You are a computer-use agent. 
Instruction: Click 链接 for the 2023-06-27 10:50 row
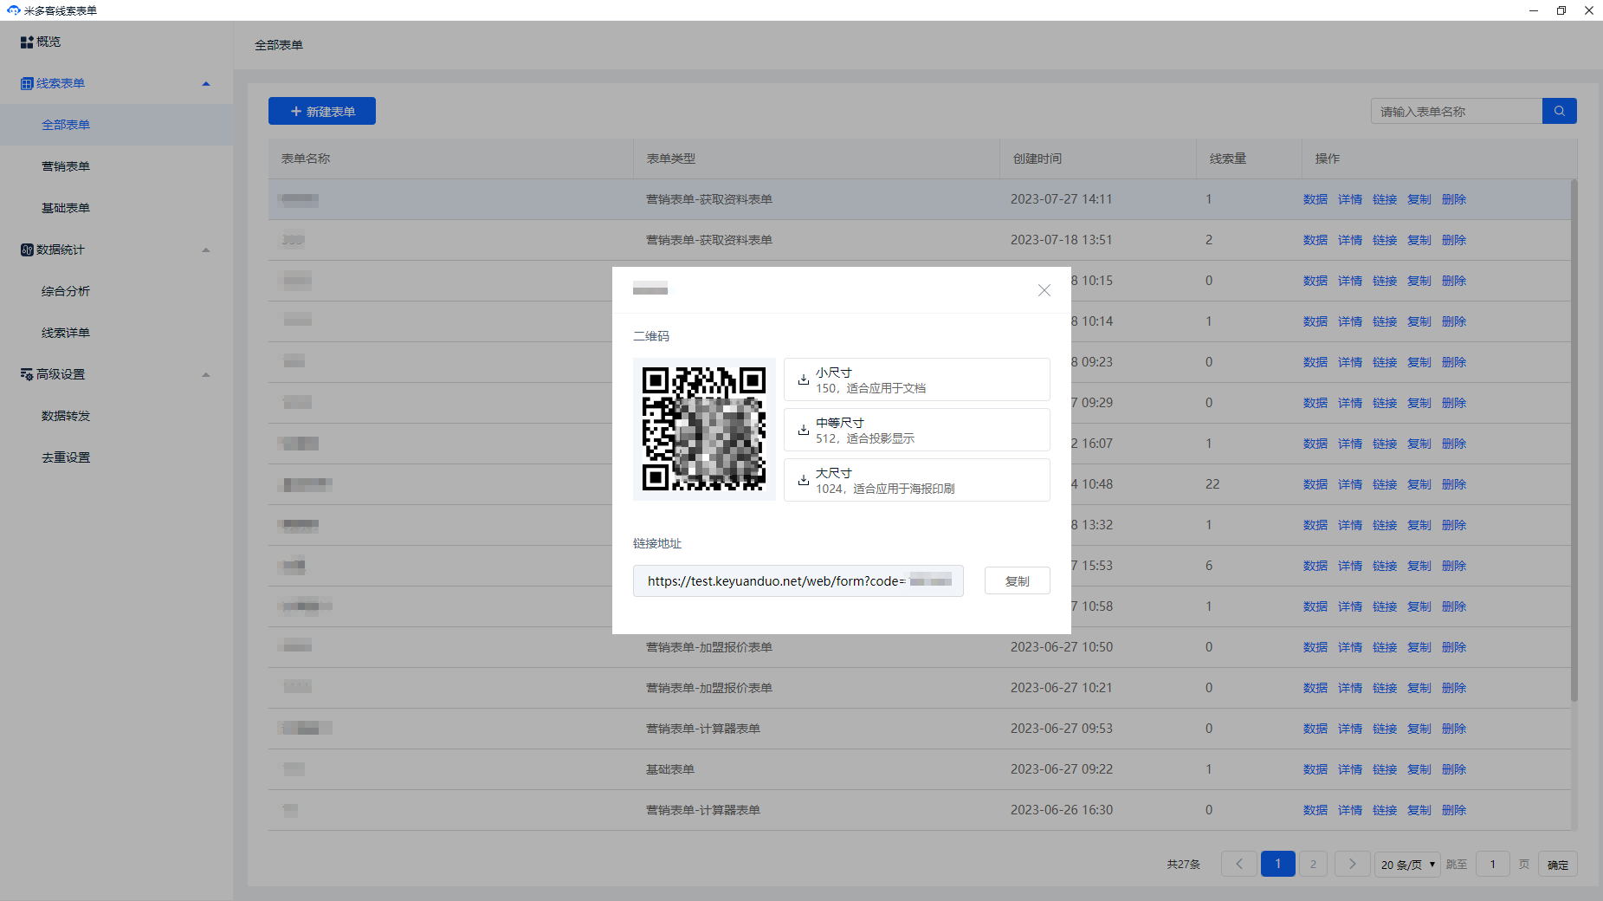click(1384, 647)
